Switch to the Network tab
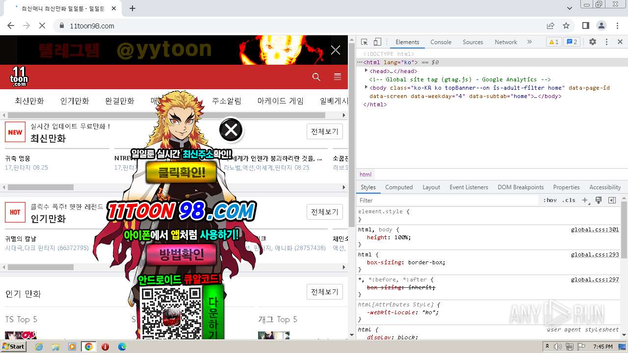 pos(506,42)
